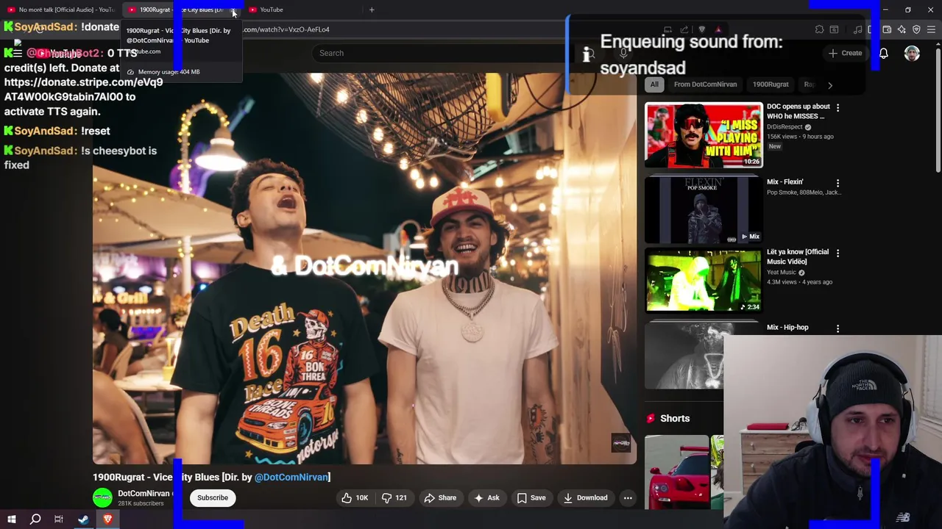Open the browser extensions puzzle icon
This screenshot has width=942, height=529.
(x=819, y=29)
